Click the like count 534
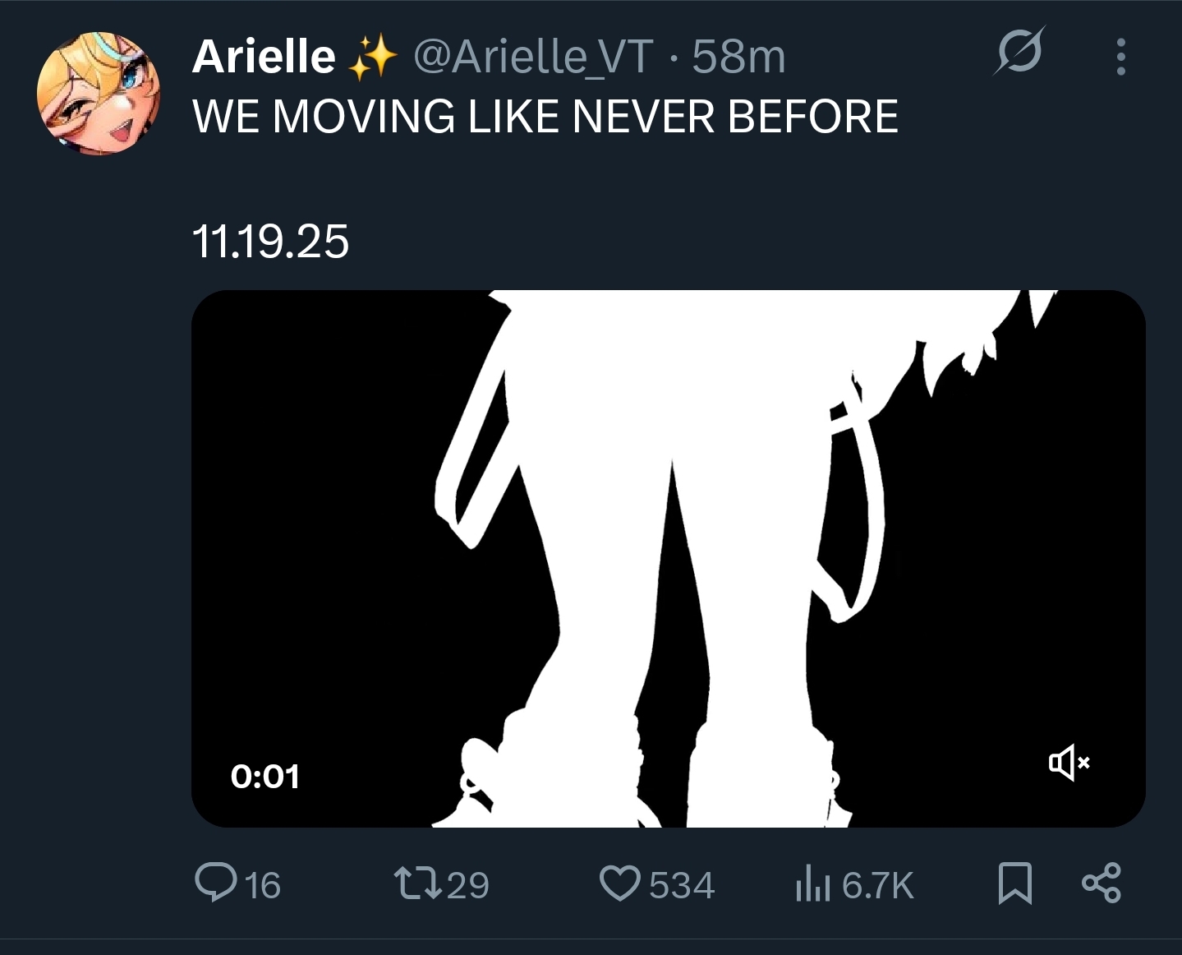 [x=682, y=885]
